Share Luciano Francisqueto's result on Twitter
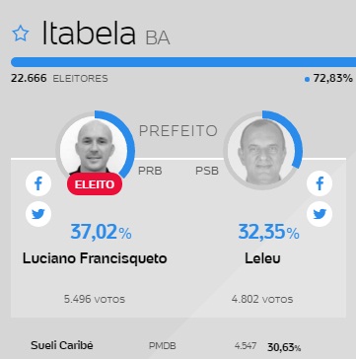Viewport: 356px width, 359px height. (x=38, y=214)
